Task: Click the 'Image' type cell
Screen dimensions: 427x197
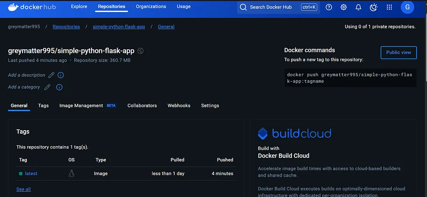Action: [x=101, y=174]
